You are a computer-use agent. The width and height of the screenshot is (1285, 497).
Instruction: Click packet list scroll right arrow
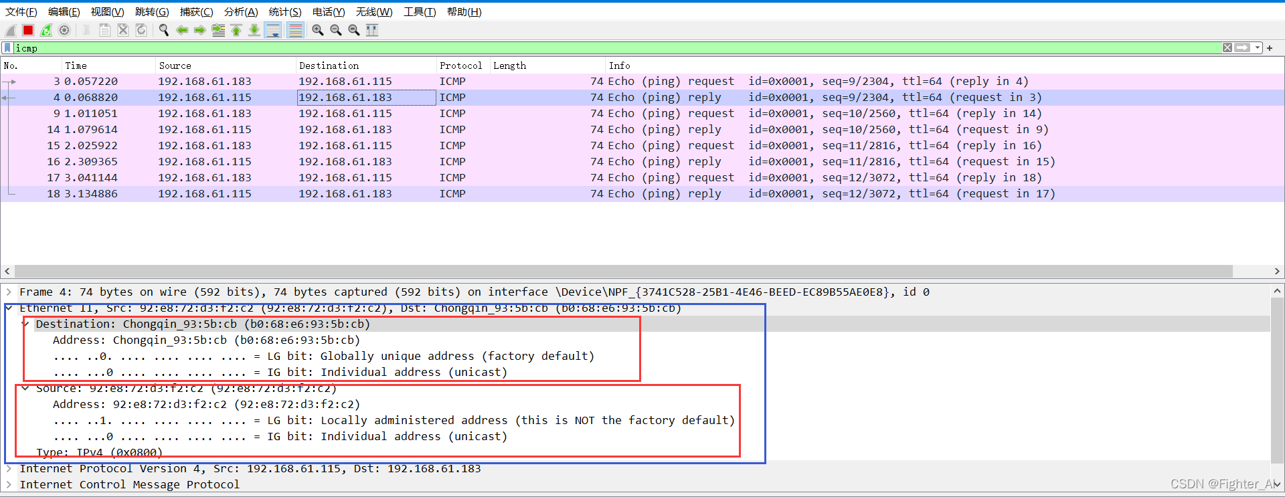point(1277,271)
